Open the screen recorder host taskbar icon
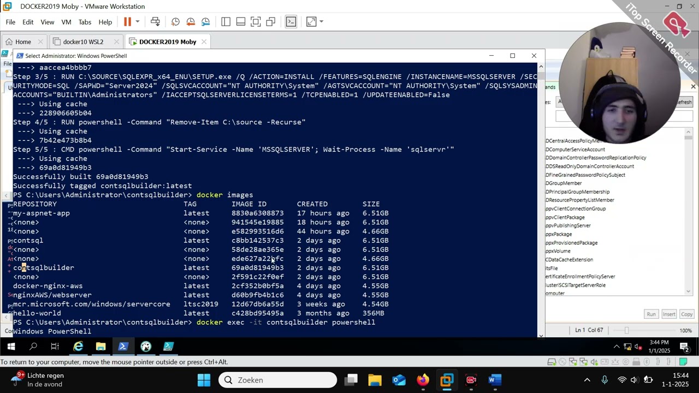The image size is (699, 393). pos(471,380)
